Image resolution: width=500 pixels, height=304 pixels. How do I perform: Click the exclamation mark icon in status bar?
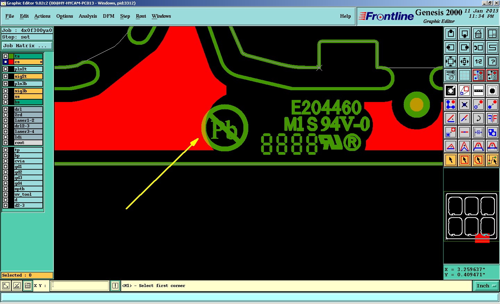click(x=115, y=286)
